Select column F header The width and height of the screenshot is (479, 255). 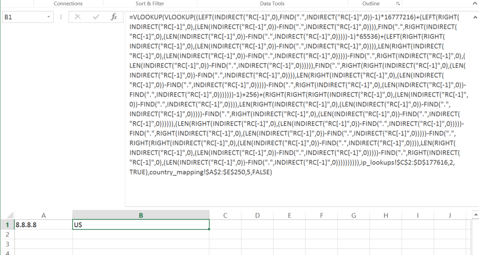pyautogui.click(x=322, y=215)
